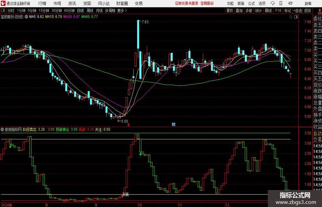Click the 底部: 0.20 indicator value
Image resolution: width=322 pixels, height=207 pixels.
86,130
